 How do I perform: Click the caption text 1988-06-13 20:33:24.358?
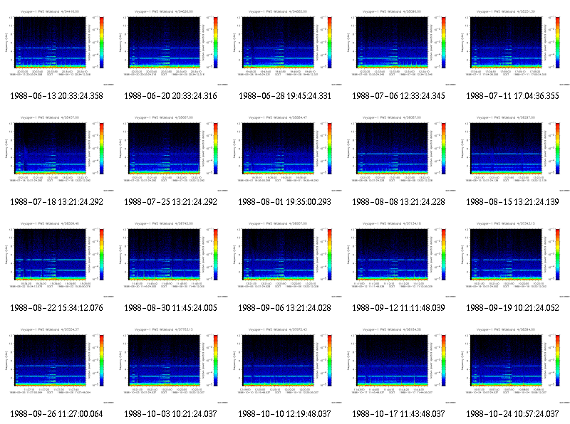(x=57, y=96)
